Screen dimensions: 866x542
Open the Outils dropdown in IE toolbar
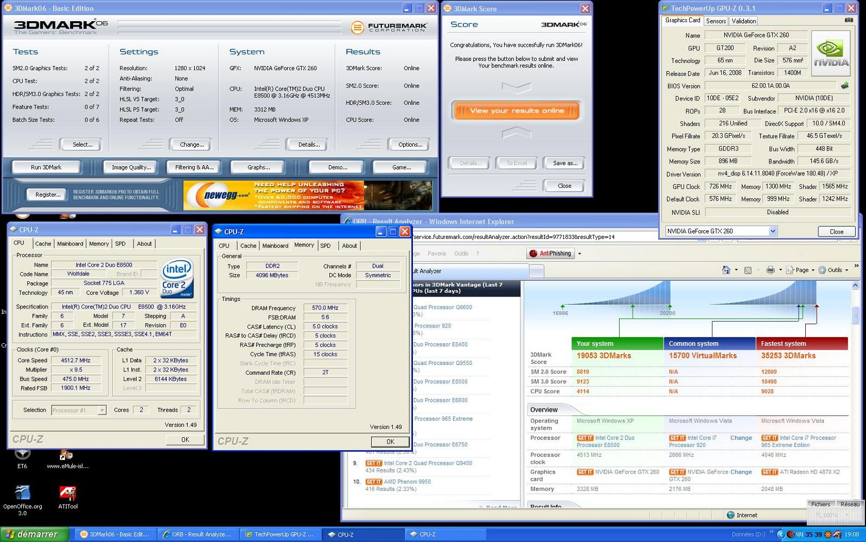point(833,270)
